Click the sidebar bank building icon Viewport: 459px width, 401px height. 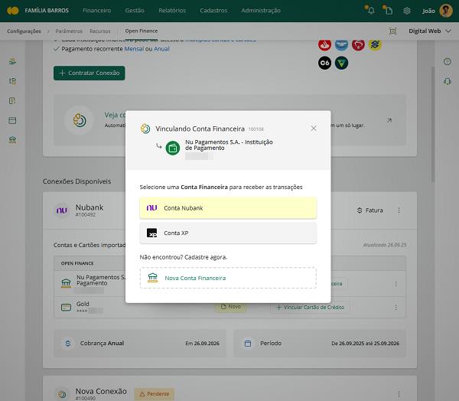click(12, 140)
